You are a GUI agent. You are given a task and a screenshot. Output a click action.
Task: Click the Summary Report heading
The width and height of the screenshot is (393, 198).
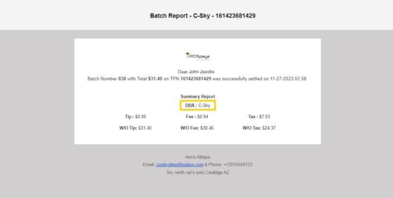[x=198, y=96]
